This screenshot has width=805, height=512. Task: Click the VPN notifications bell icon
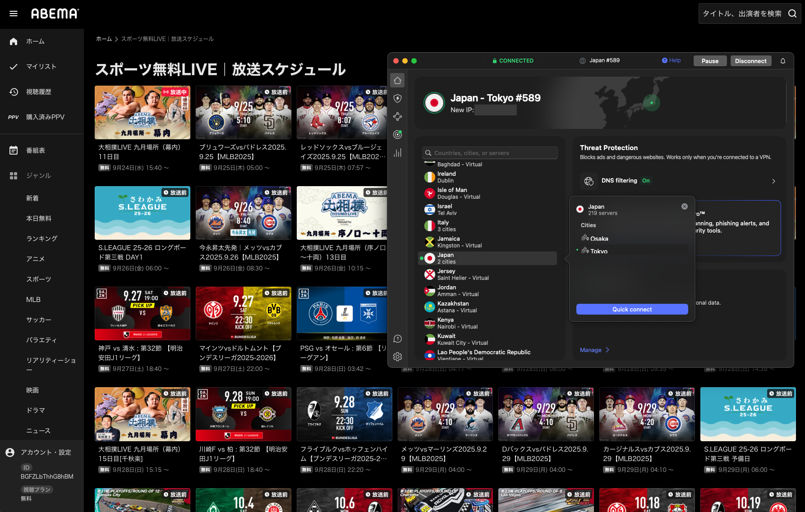[783, 61]
